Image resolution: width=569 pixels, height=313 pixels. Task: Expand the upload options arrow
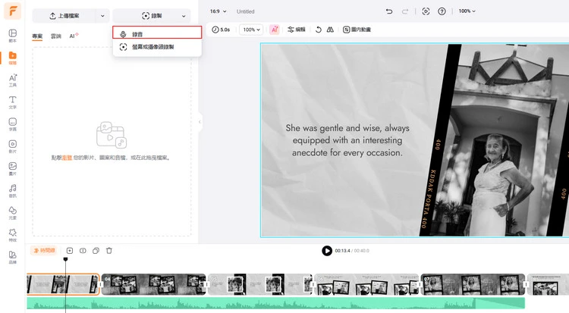pyautogui.click(x=102, y=15)
